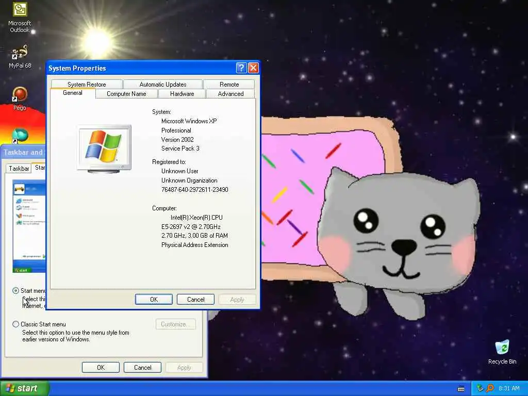Click the 8:31 AM system clock
The image size is (528, 396).
(509, 389)
